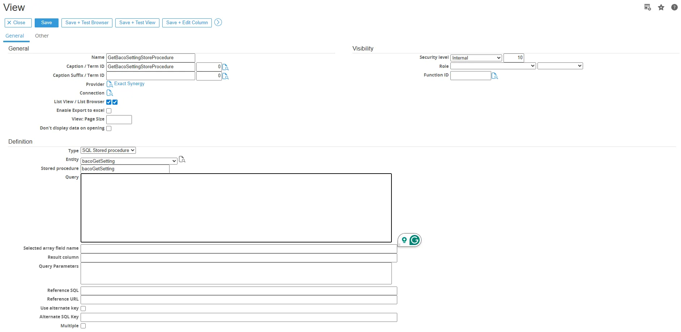Toggle the Use alternate key checkbox

click(x=83, y=309)
